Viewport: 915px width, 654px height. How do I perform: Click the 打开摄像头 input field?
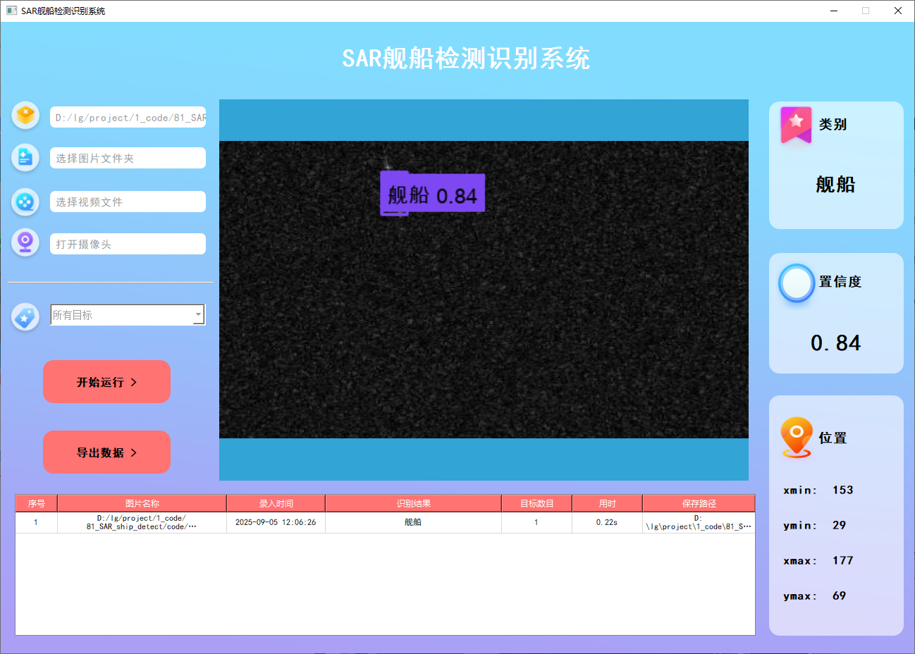(128, 244)
